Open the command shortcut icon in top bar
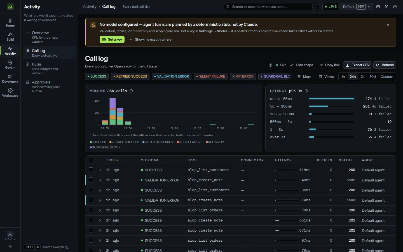 386,7
